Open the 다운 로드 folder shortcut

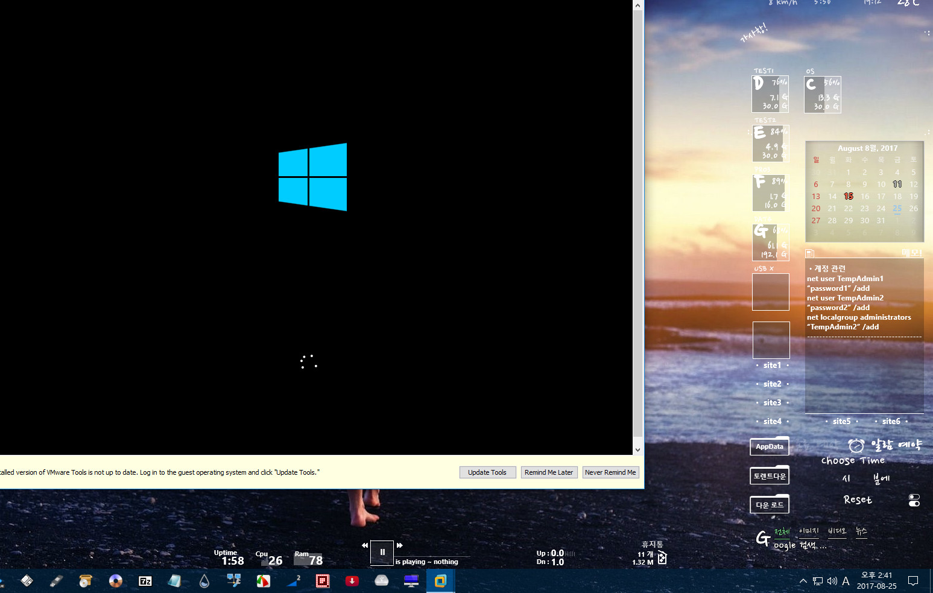770,504
